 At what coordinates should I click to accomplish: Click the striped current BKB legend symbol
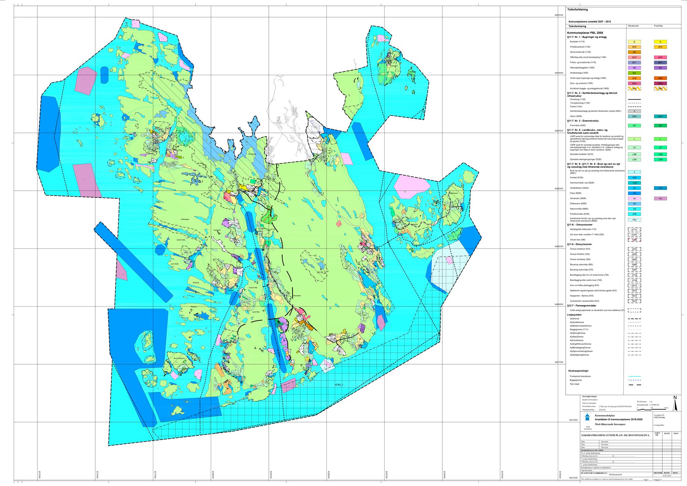[x=634, y=89]
